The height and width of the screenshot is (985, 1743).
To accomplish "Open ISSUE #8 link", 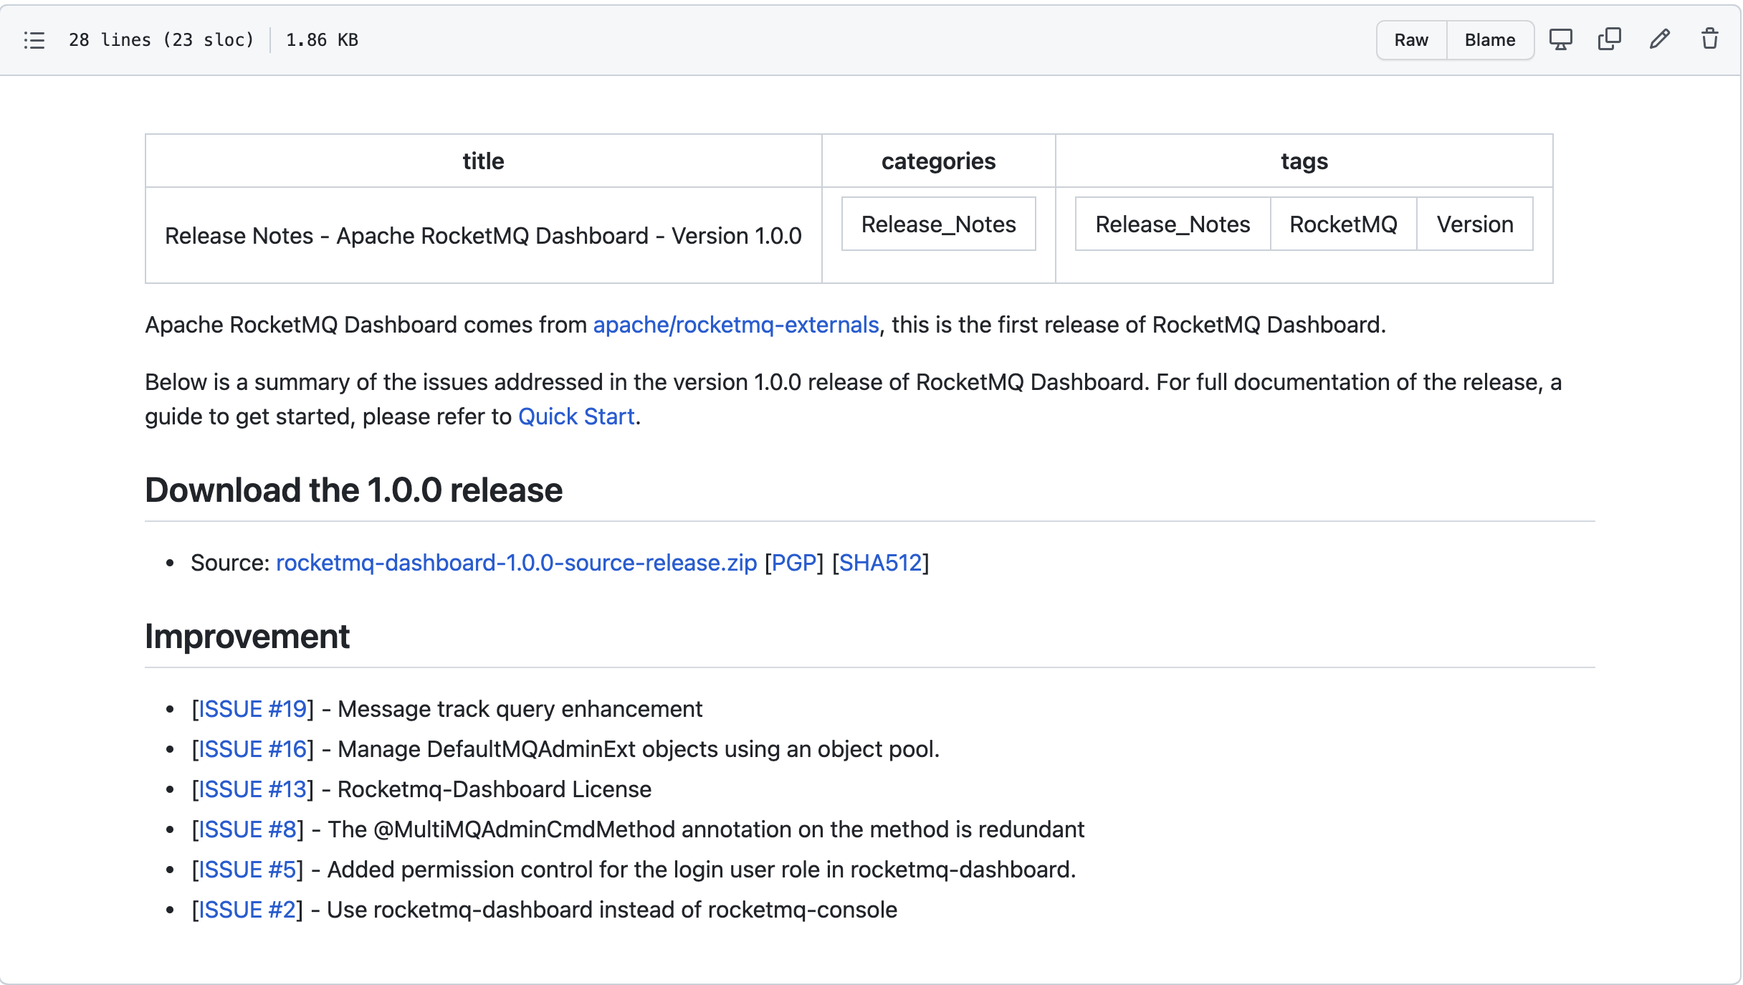I will click(247, 829).
